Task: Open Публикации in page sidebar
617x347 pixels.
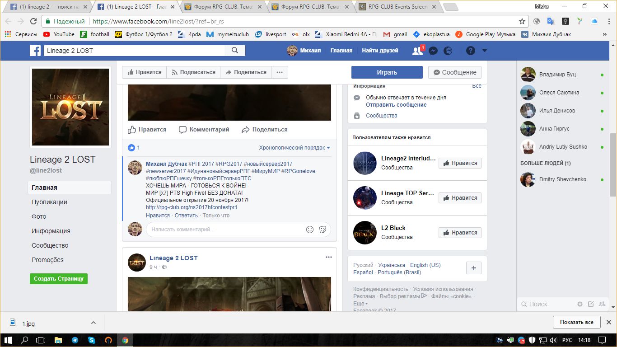Action: 49,202
